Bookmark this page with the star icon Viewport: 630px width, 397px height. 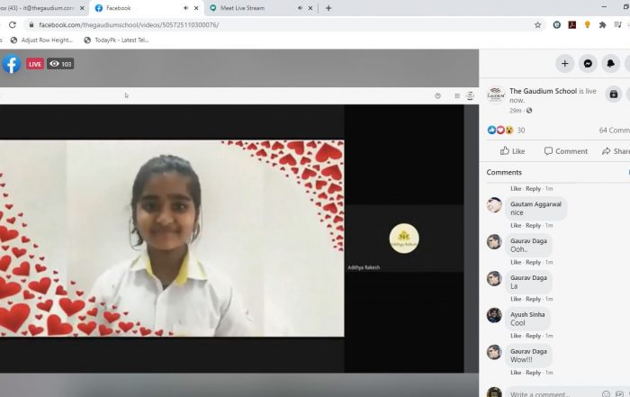point(537,25)
